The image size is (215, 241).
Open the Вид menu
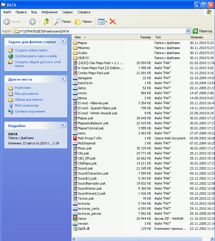tap(34, 12)
